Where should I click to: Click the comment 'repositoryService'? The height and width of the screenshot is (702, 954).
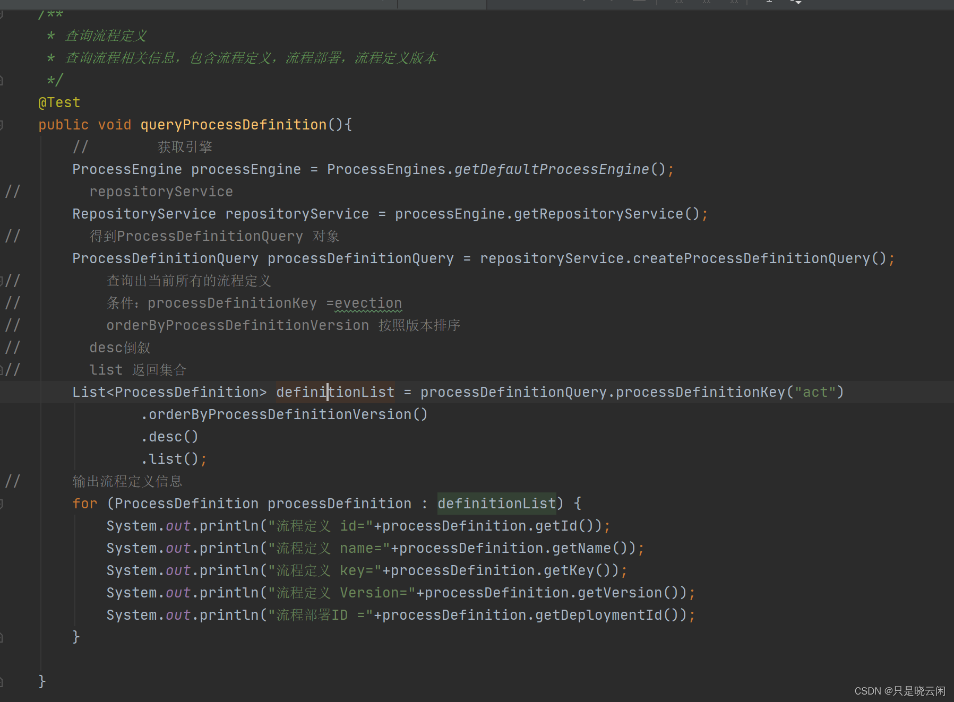tap(161, 192)
